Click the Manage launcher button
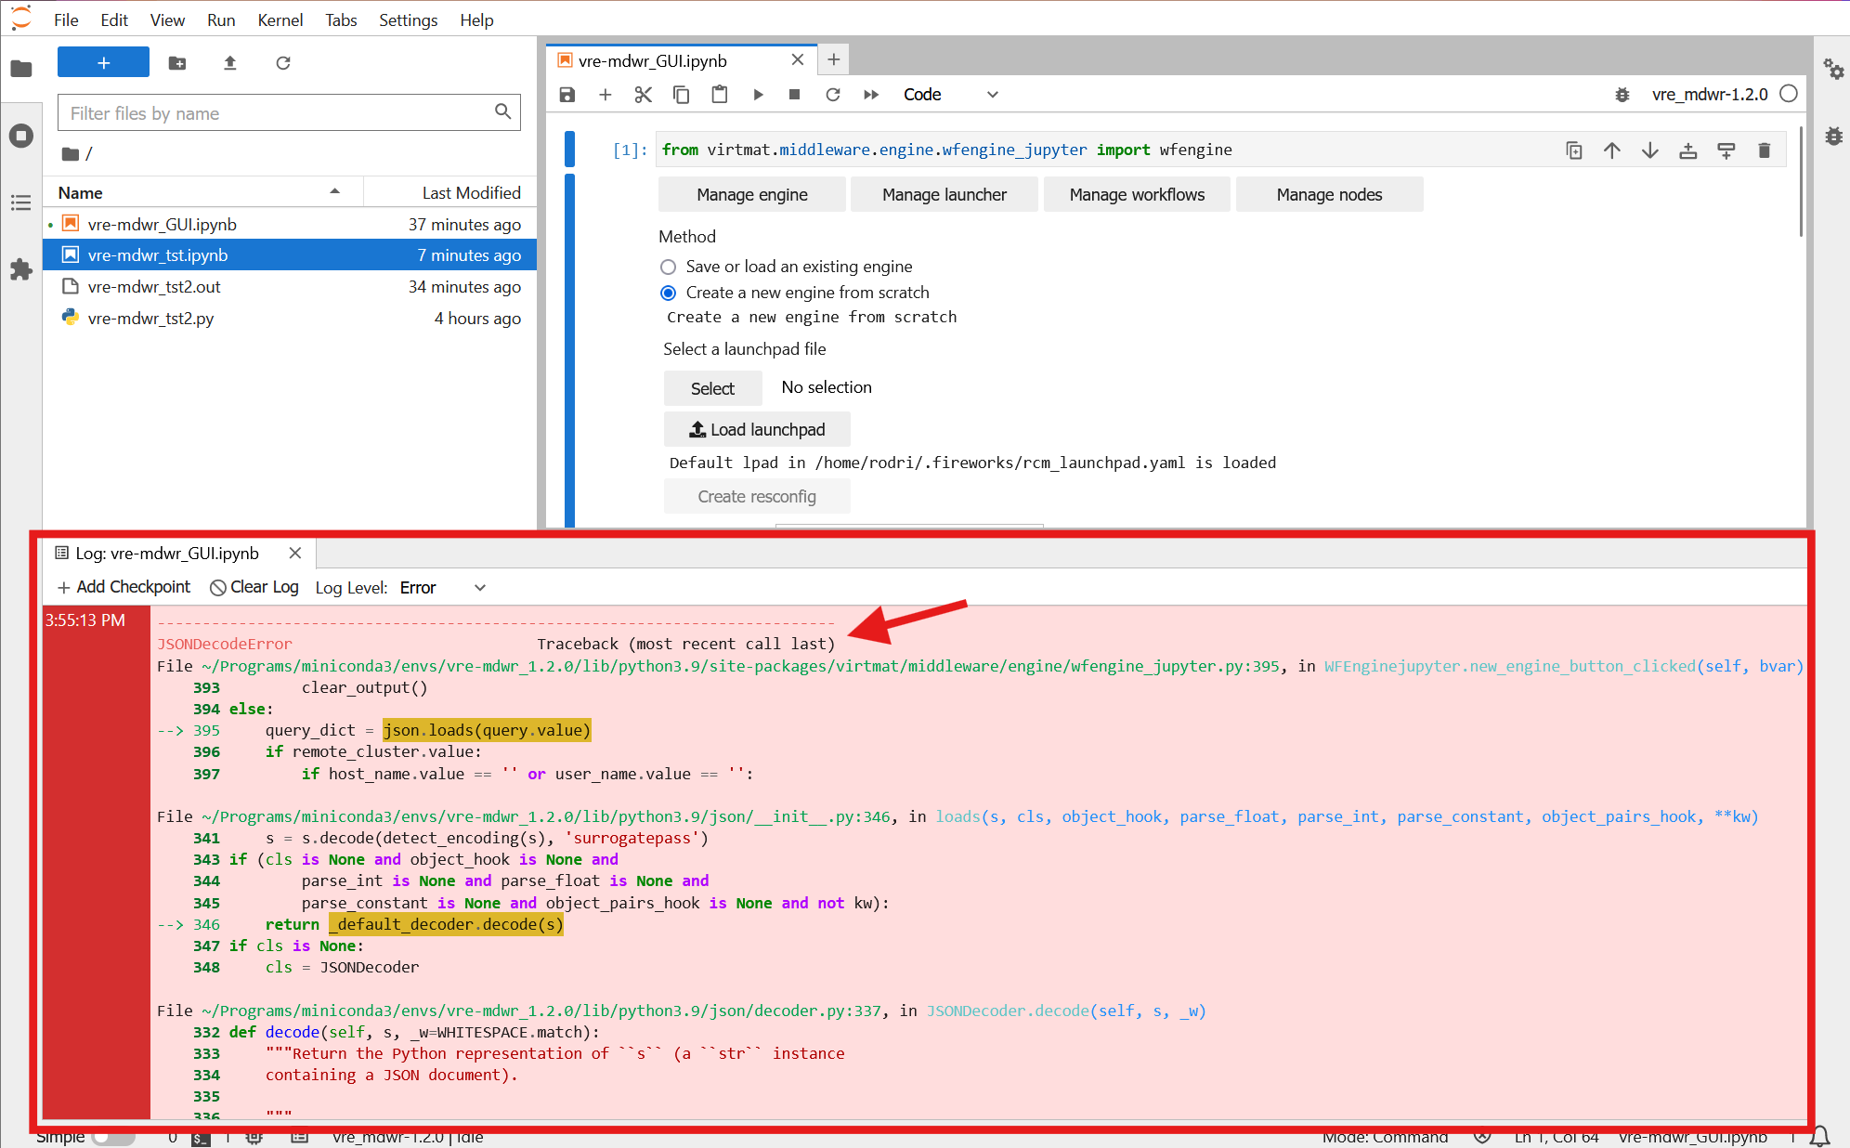Viewport: 1850px width, 1148px height. point(945,194)
